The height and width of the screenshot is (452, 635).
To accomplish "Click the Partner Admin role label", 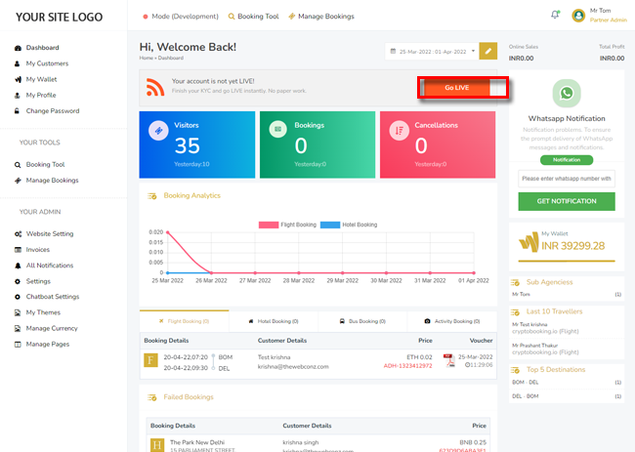I will coord(609,20).
